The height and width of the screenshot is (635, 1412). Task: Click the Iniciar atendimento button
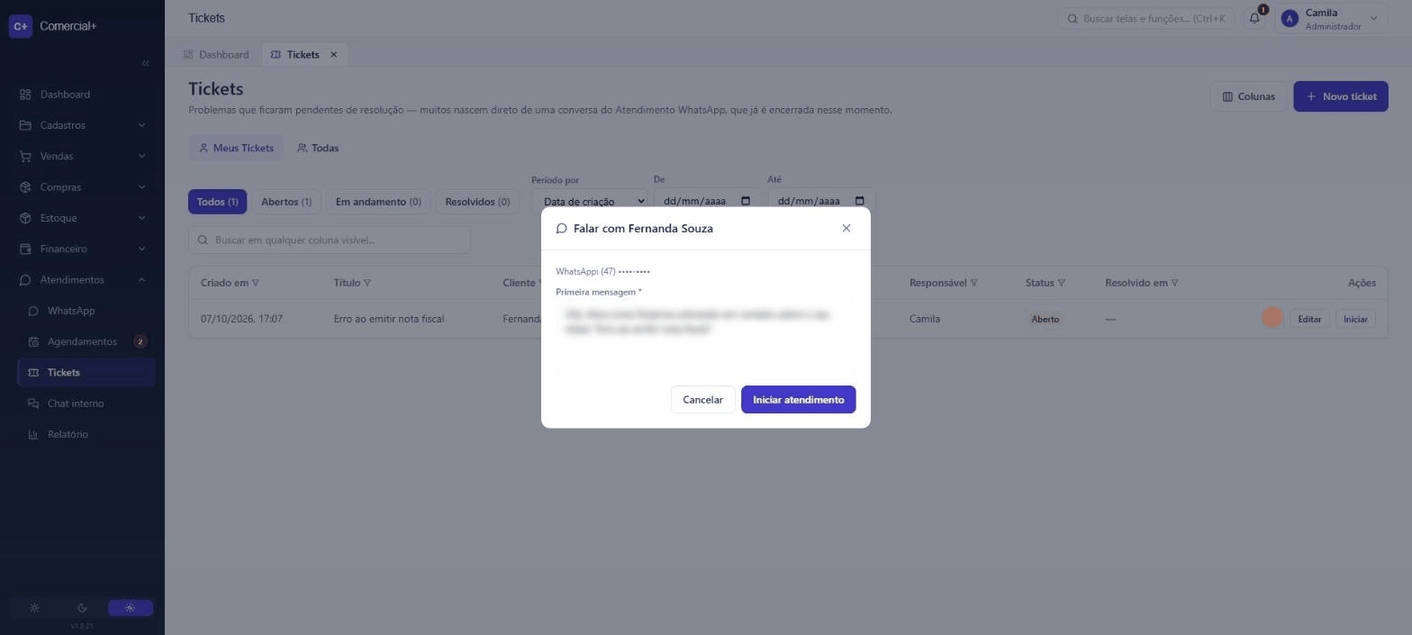click(798, 400)
